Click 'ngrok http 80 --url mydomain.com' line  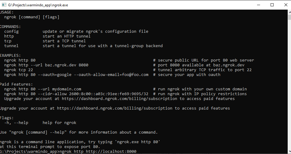coord(43,89)
